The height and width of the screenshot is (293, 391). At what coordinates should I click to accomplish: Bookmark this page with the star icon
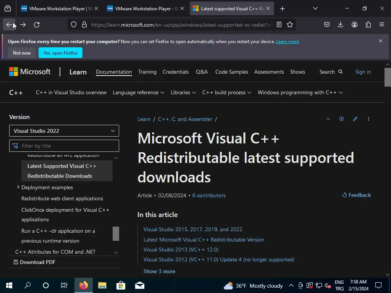(x=290, y=25)
